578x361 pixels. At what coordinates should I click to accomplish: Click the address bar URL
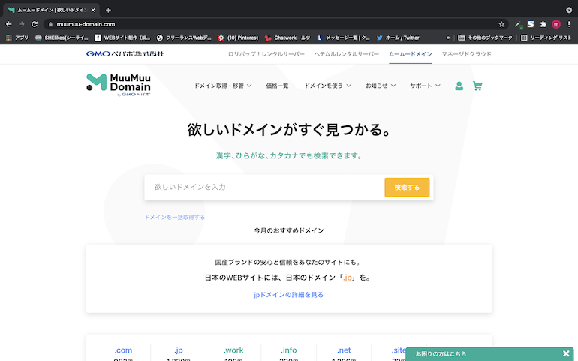point(86,24)
